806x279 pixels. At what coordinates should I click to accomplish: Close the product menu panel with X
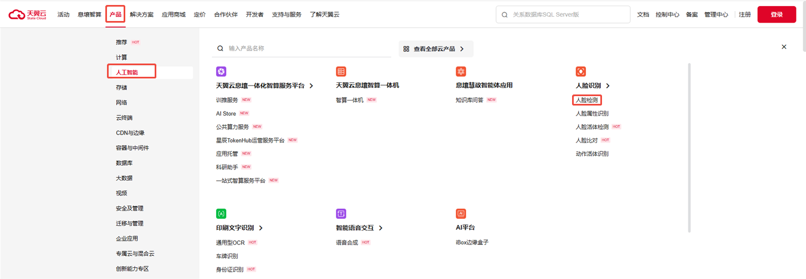click(784, 47)
